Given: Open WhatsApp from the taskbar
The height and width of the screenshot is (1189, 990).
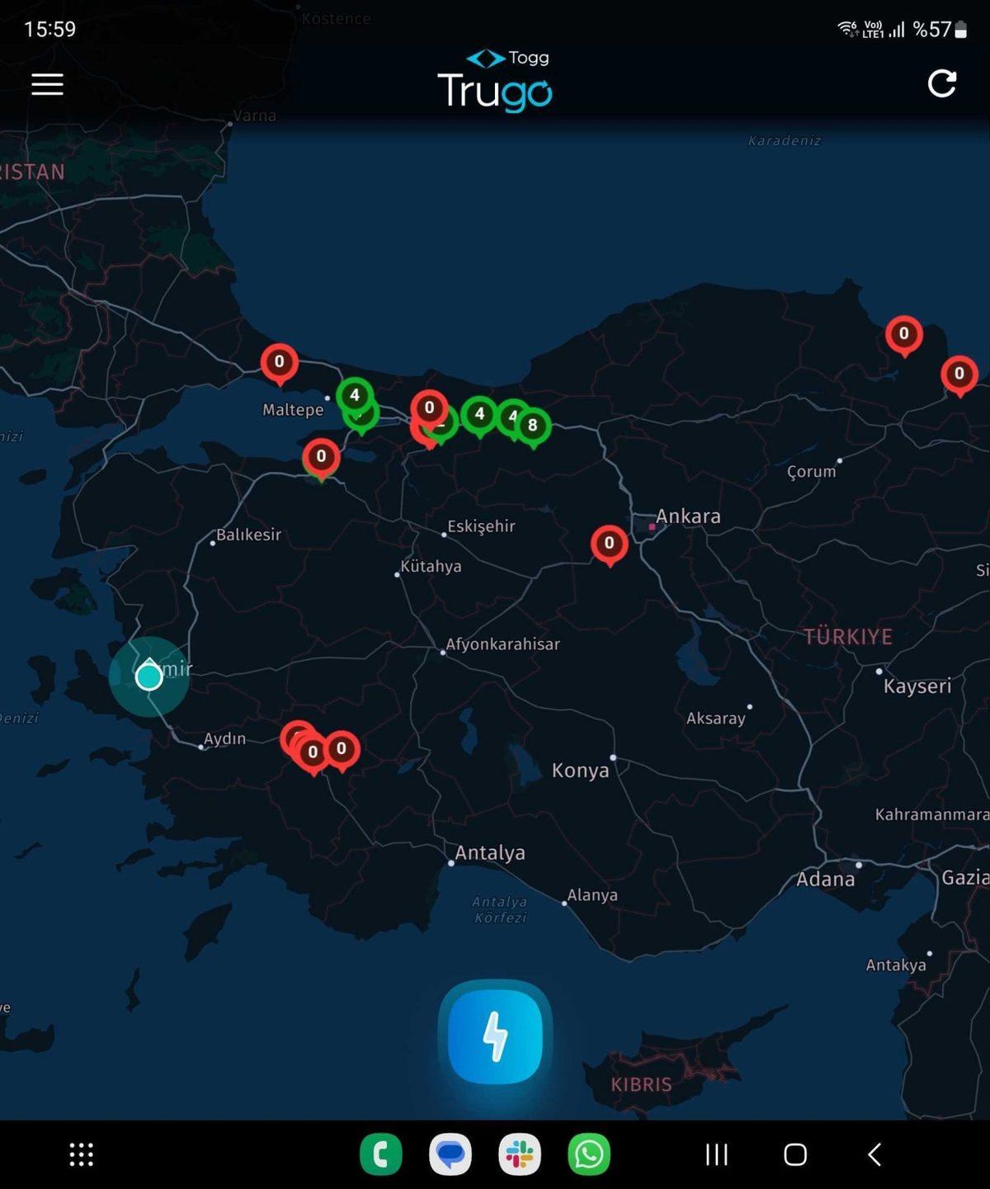Looking at the screenshot, I should 588,1155.
